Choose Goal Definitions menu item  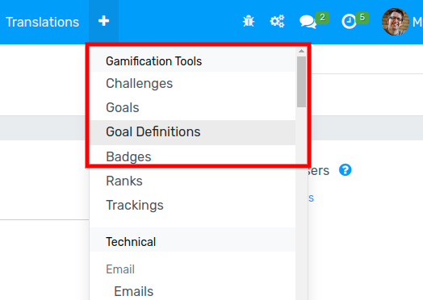193,132
